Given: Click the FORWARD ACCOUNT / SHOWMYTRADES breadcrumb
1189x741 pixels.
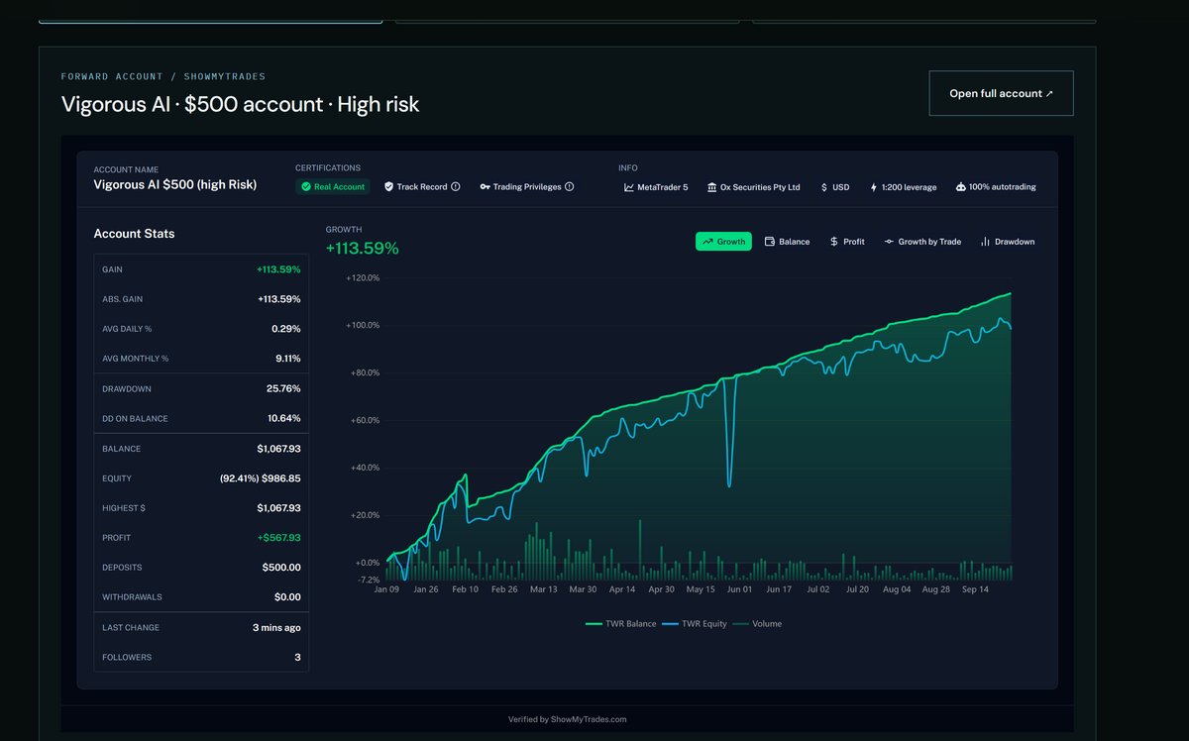Looking at the screenshot, I should 163,76.
